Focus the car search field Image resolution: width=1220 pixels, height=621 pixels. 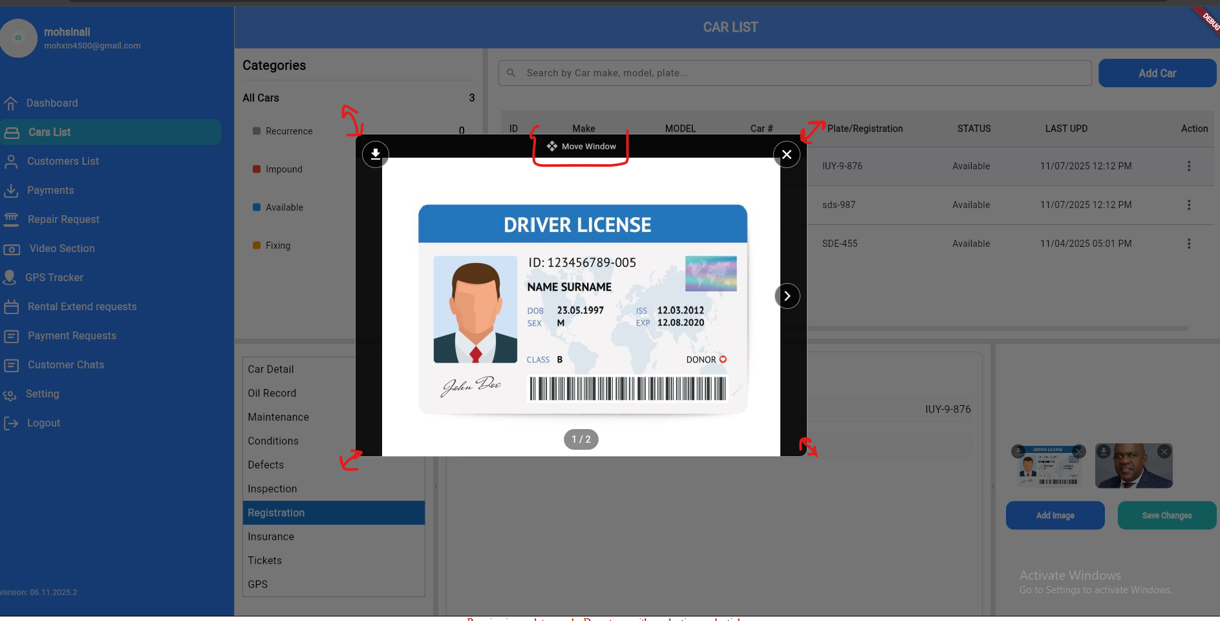pyautogui.click(x=794, y=73)
